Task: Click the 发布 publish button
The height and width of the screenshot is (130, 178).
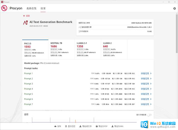Action: 58,126
